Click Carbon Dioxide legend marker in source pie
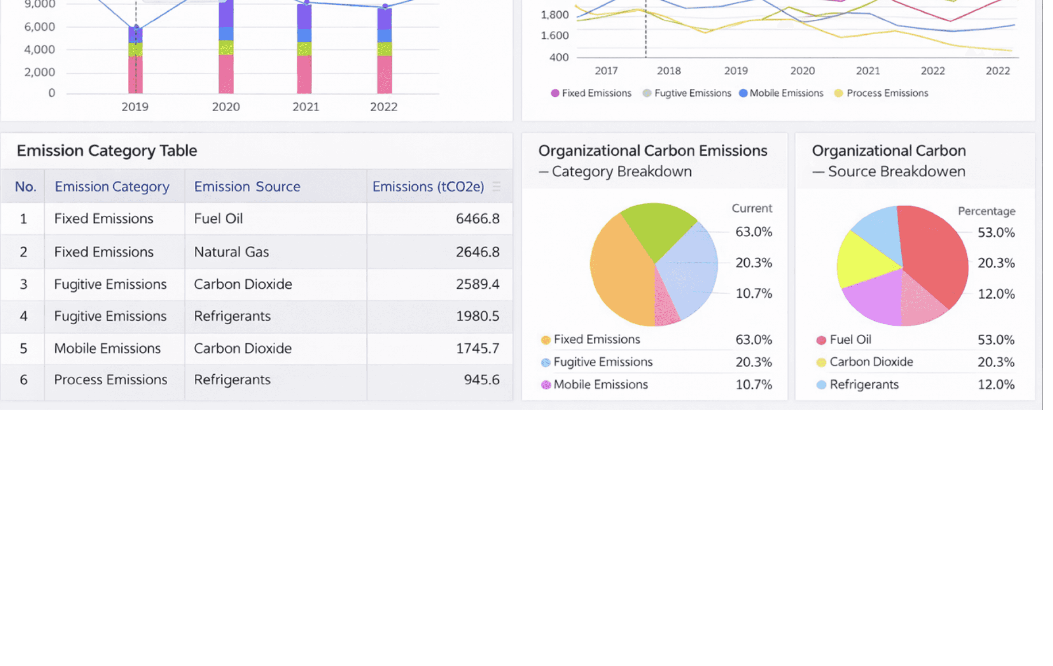This screenshot has height=666, width=1053. tap(821, 362)
